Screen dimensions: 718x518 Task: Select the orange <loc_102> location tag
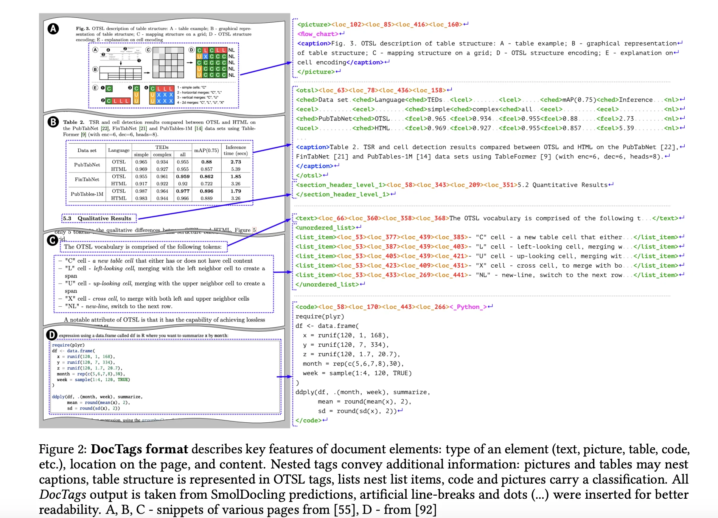click(348, 25)
